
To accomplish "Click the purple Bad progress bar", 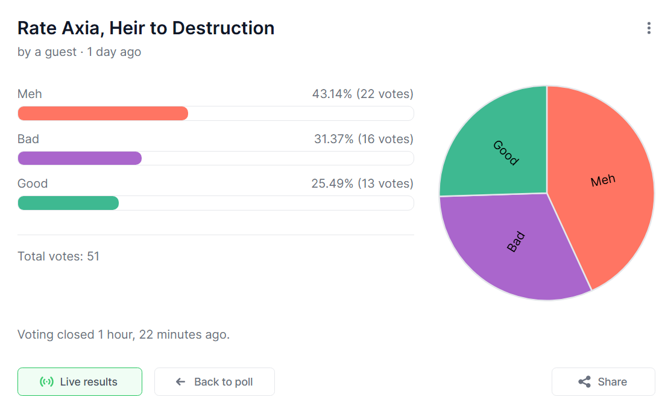I will (80, 158).
